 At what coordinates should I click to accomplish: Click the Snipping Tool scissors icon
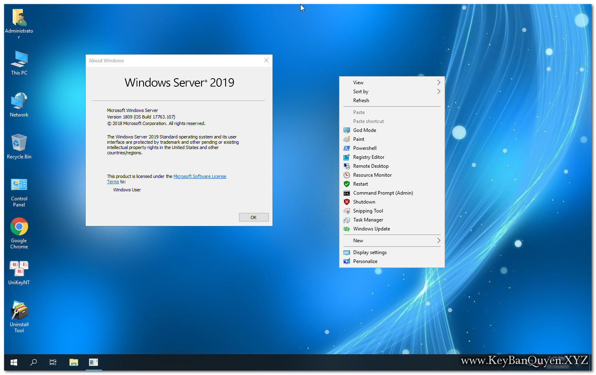coord(347,211)
